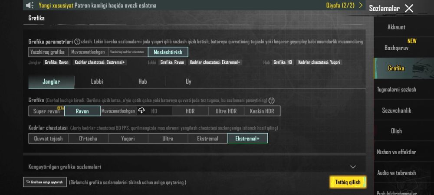Open Tugmalarni sozlash section
The height and width of the screenshot is (195, 434).
coord(404,89)
